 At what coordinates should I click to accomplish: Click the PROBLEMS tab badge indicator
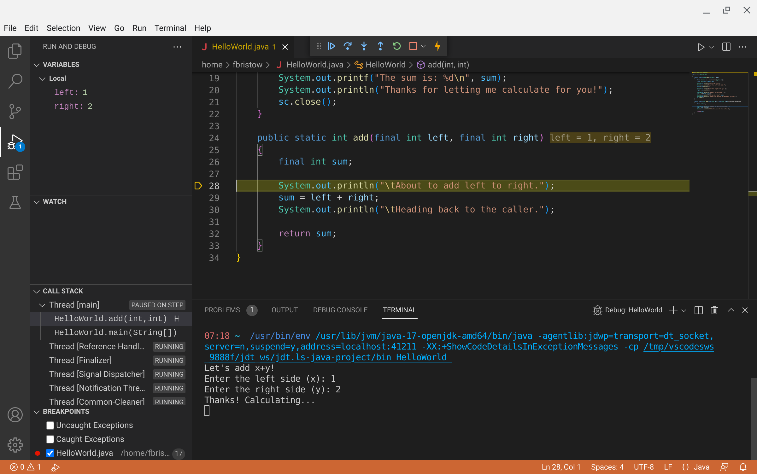pyautogui.click(x=251, y=310)
